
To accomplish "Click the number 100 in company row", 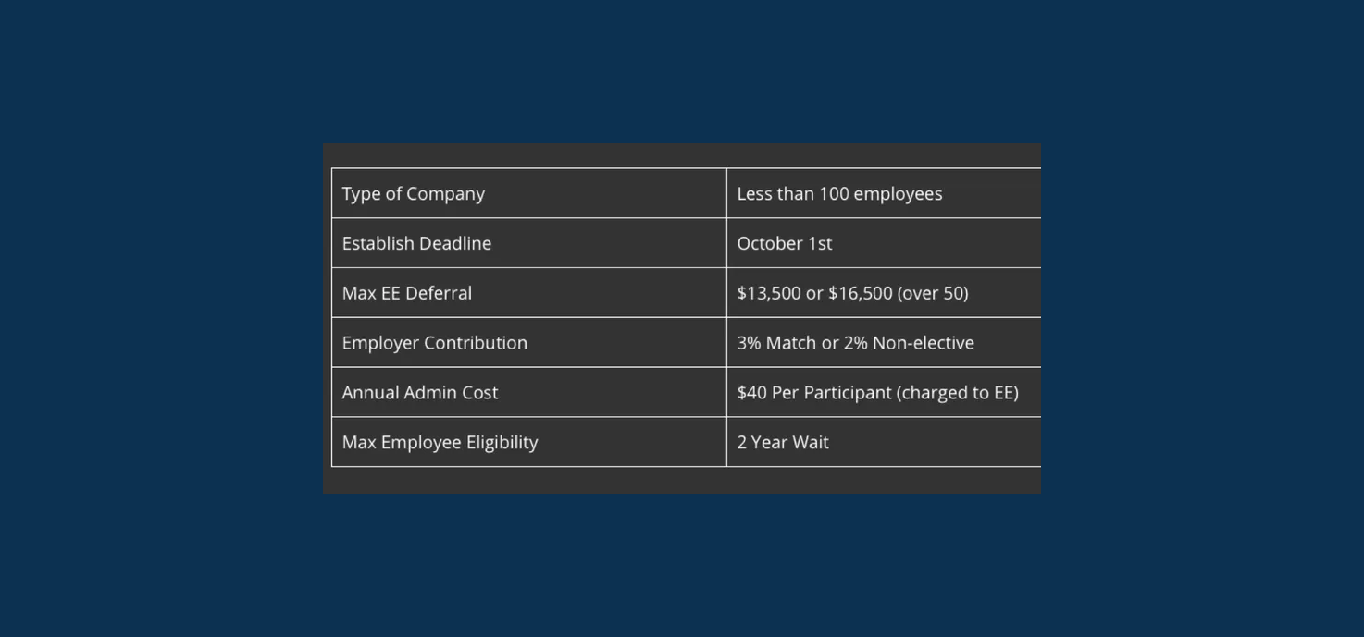I will tap(833, 194).
